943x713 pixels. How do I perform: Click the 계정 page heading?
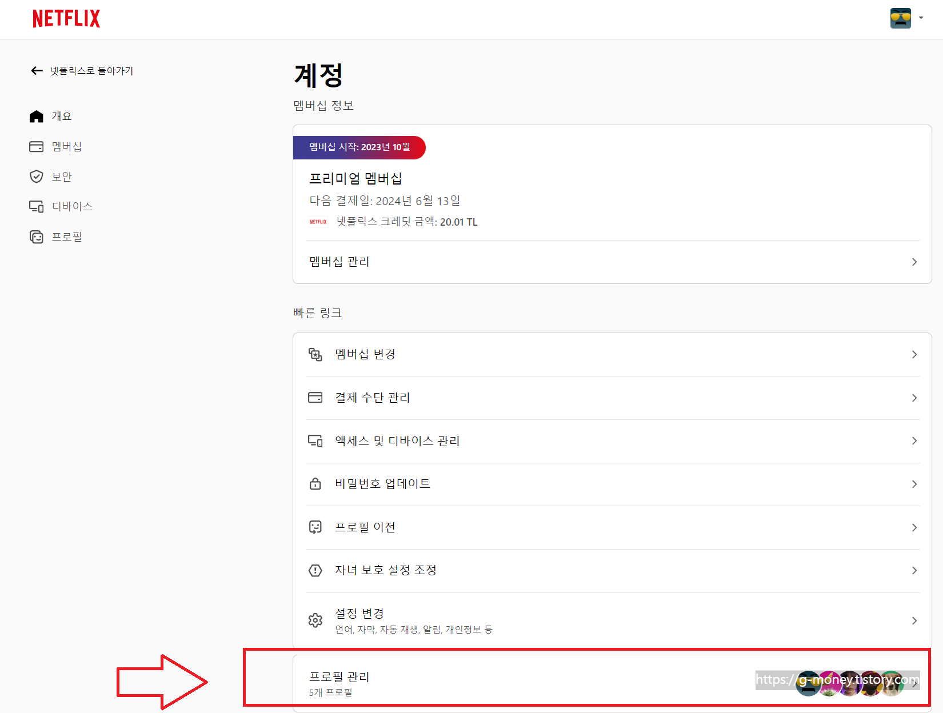coord(318,75)
